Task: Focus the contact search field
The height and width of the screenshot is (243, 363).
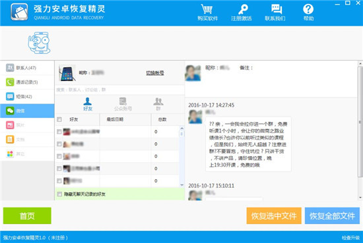Action: coord(119,90)
